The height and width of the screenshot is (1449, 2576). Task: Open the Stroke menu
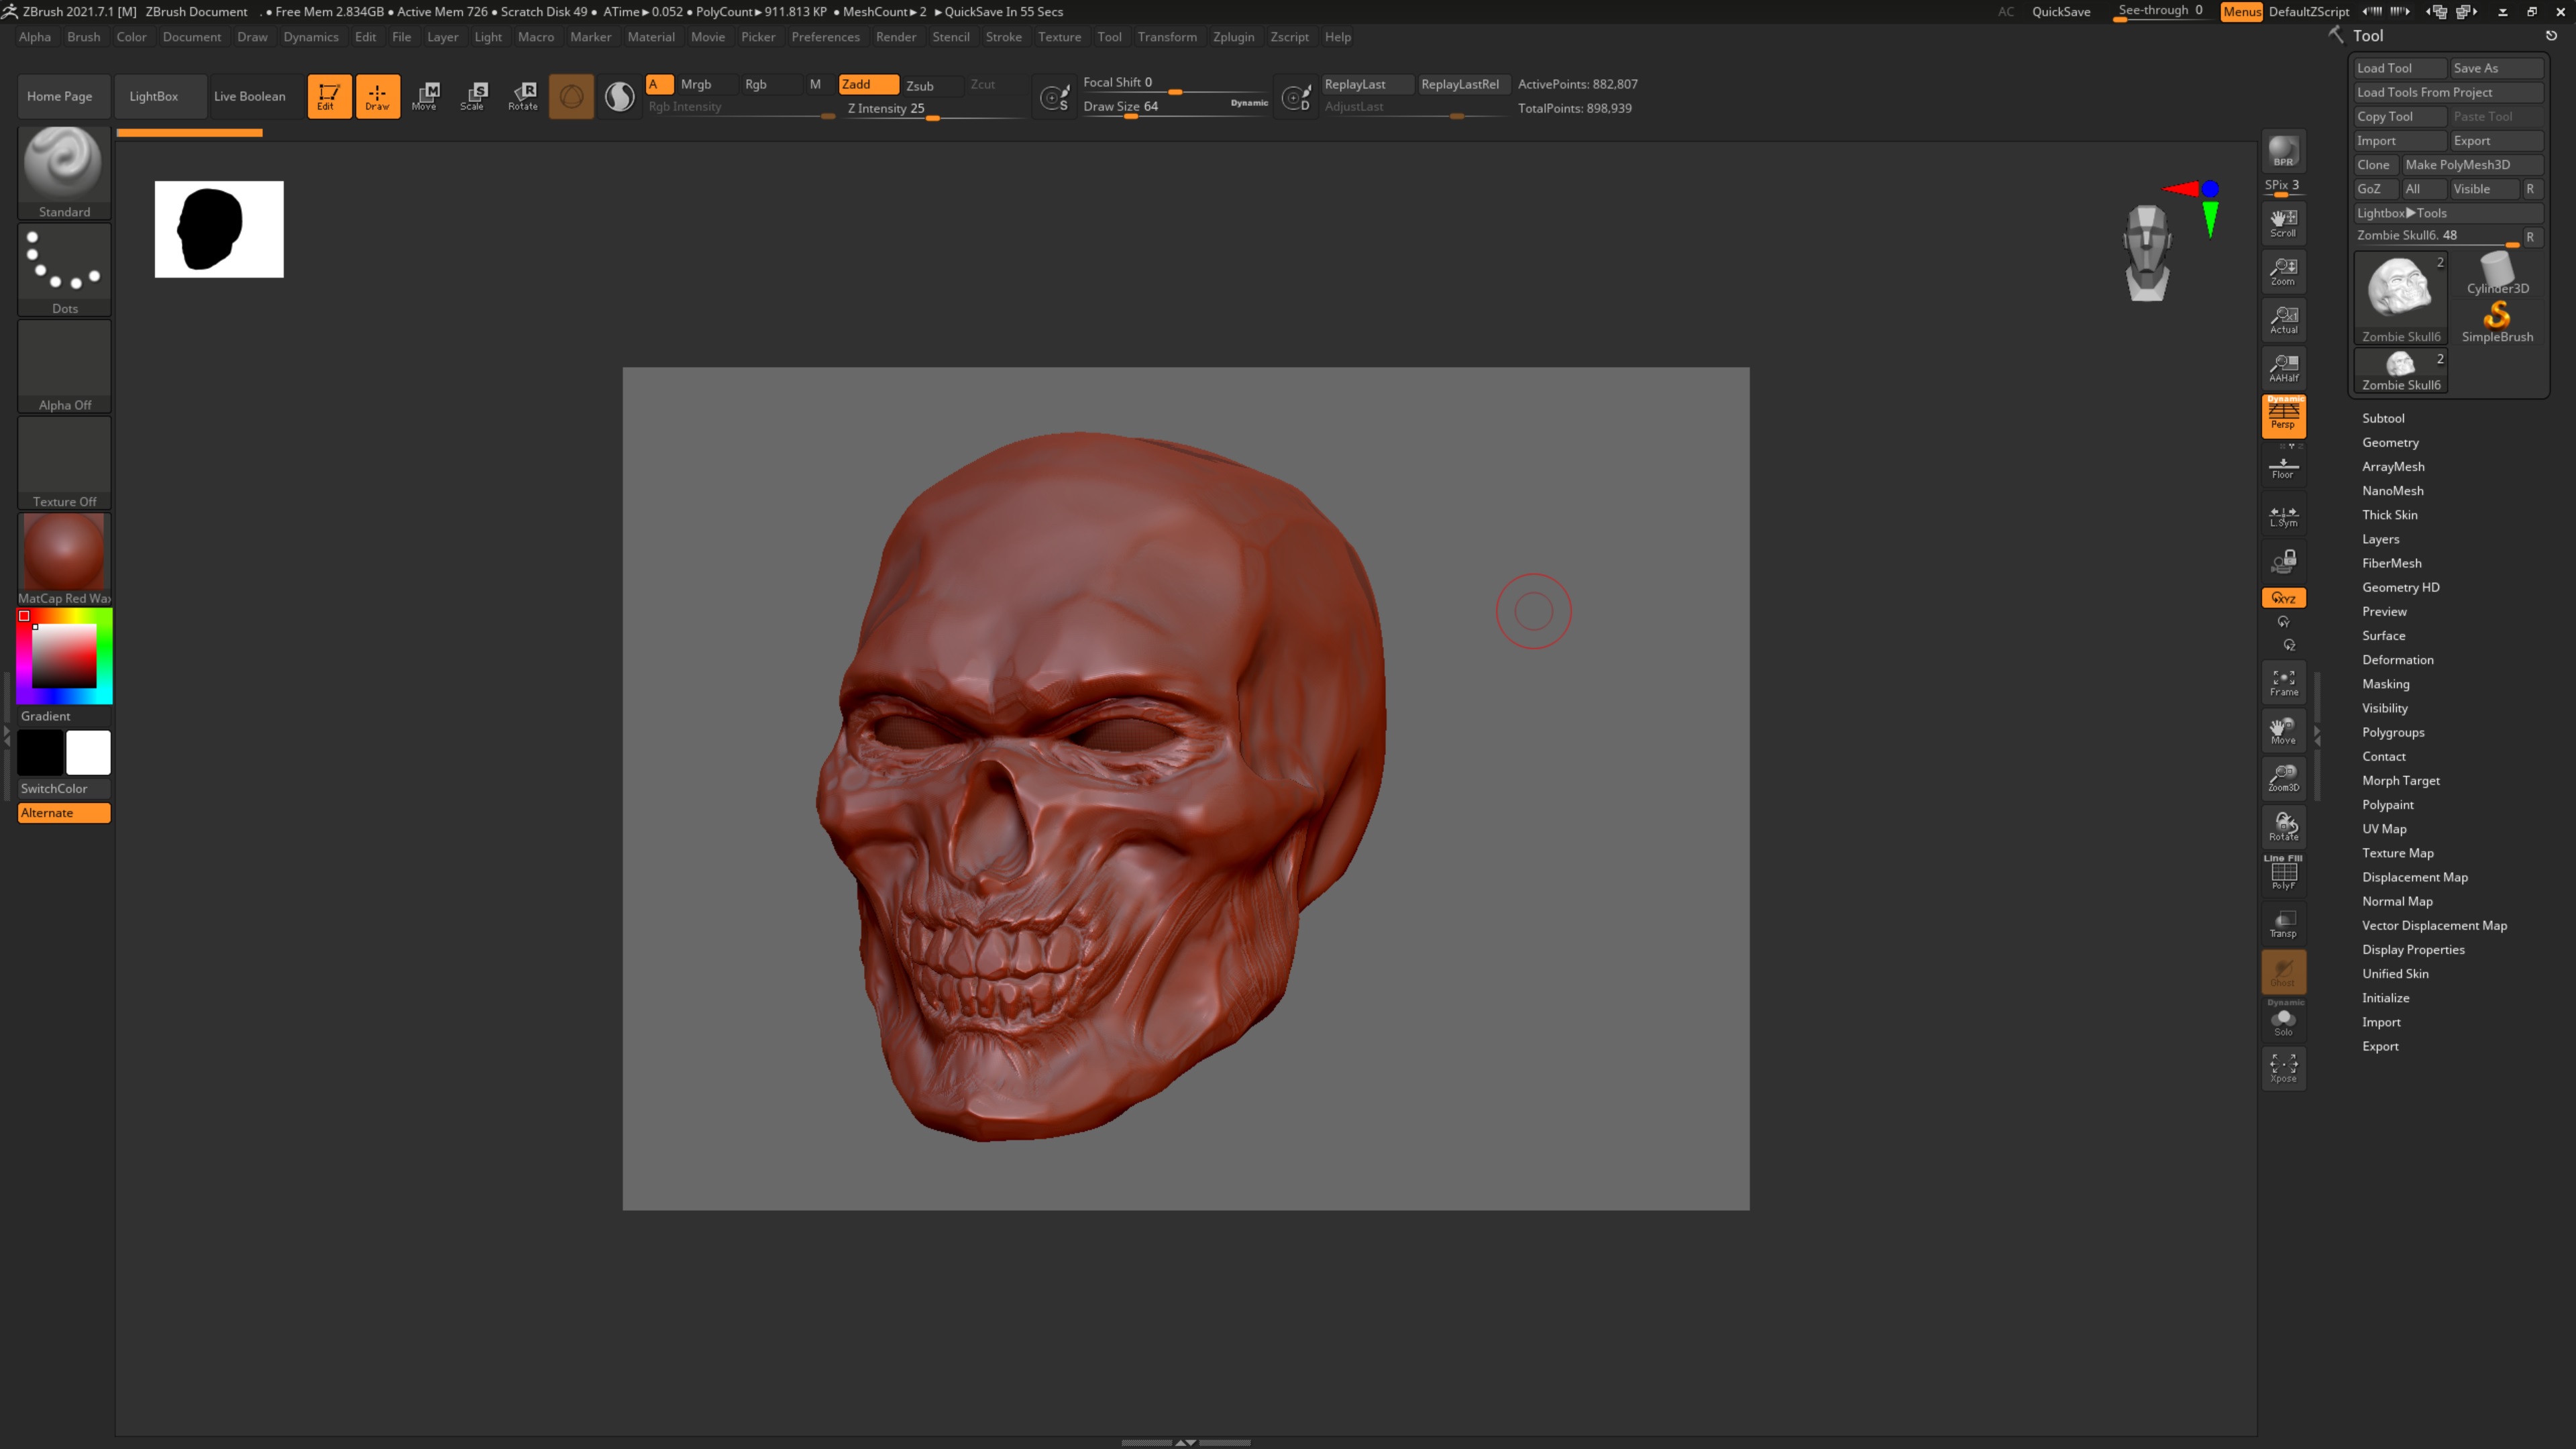[x=1003, y=37]
